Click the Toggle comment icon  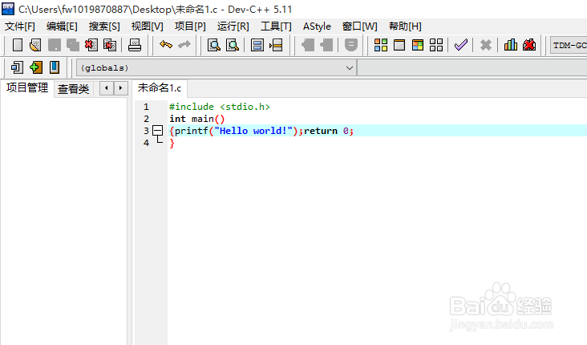point(351,45)
